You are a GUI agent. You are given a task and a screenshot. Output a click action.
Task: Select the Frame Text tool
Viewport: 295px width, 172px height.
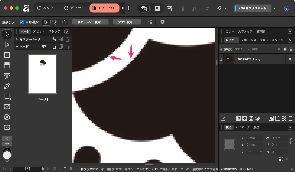click(x=7, y=55)
